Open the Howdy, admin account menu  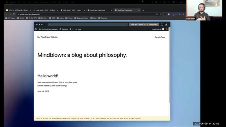(x=158, y=29)
